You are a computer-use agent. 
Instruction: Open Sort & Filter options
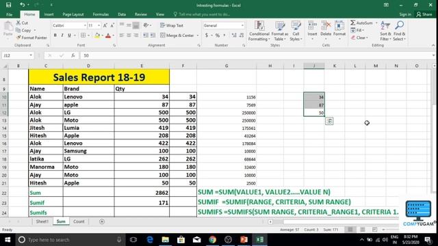[385, 31]
